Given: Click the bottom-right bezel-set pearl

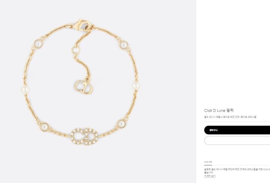Looking at the screenshot, I should (121, 124).
